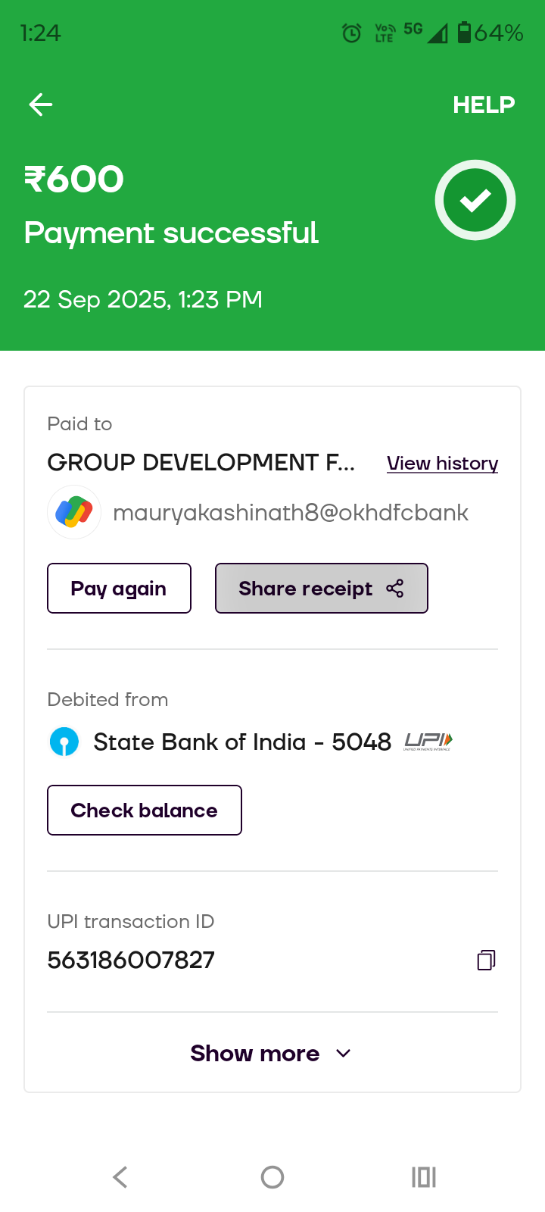Tap the alarm icon in status bar
The width and height of the screenshot is (545, 1212).
pos(352,33)
